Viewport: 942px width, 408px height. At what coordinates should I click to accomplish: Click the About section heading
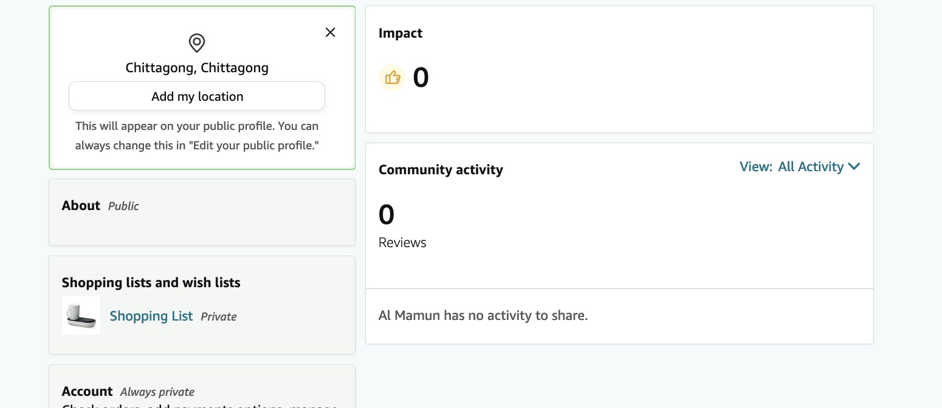[81, 205]
